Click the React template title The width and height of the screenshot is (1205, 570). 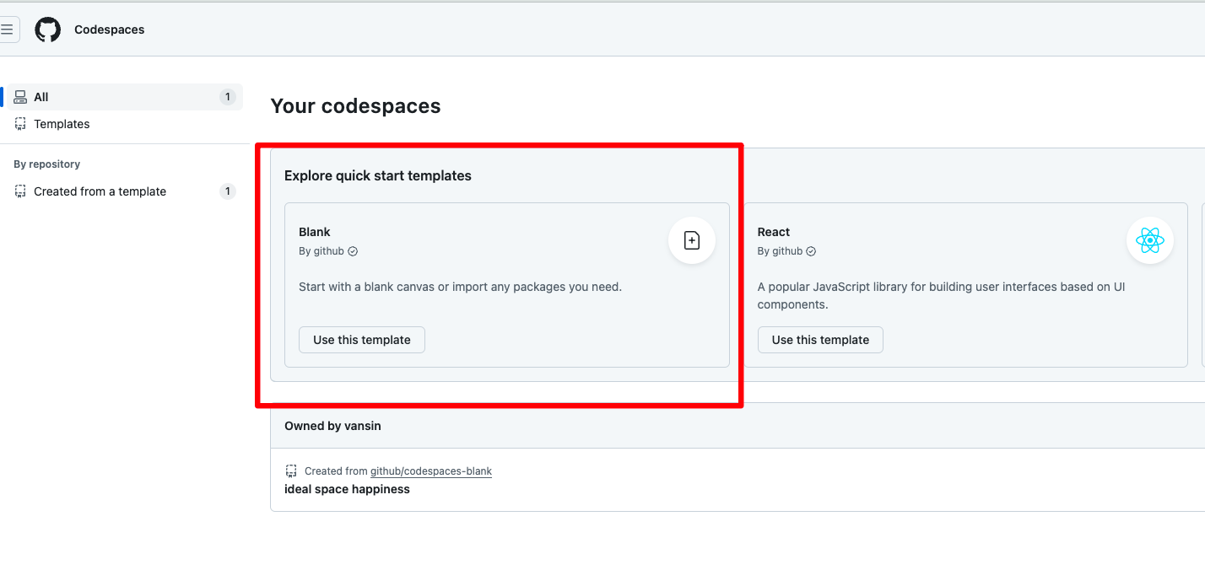coord(774,232)
